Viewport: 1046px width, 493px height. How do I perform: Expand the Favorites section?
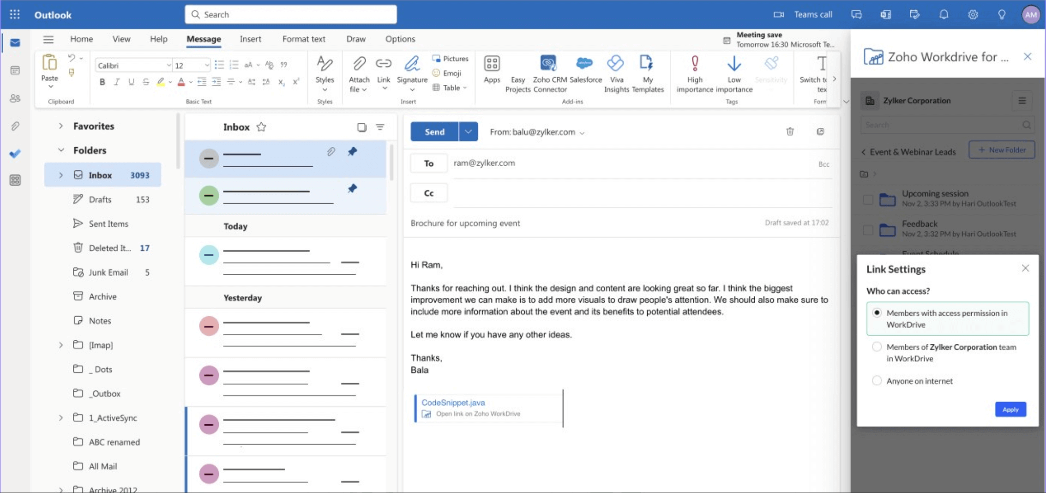[61, 126]
